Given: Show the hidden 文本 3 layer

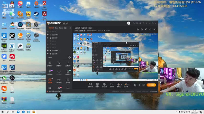Looking at the screenshot, I should point(48,41).
